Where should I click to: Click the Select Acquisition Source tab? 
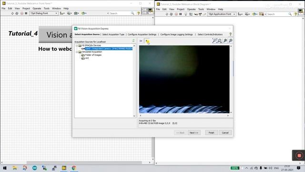tap(87, 34)
